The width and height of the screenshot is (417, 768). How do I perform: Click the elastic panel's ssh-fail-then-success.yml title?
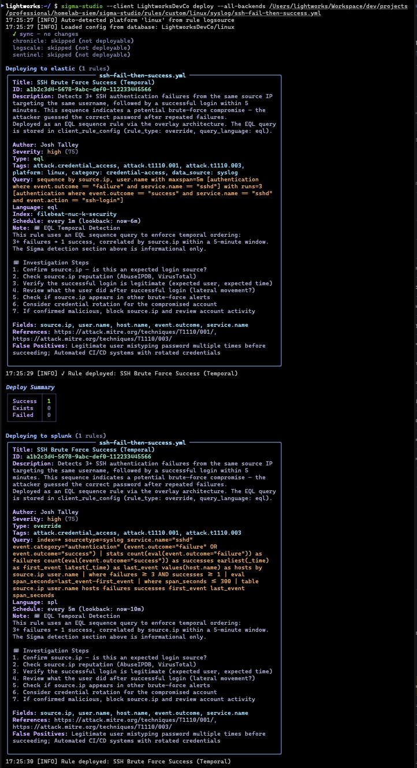pos(143,75)
